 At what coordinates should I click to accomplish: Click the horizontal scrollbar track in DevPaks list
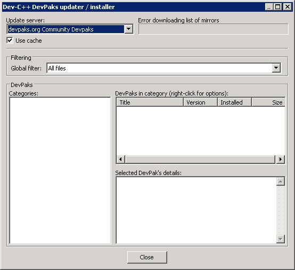[200, 160]
